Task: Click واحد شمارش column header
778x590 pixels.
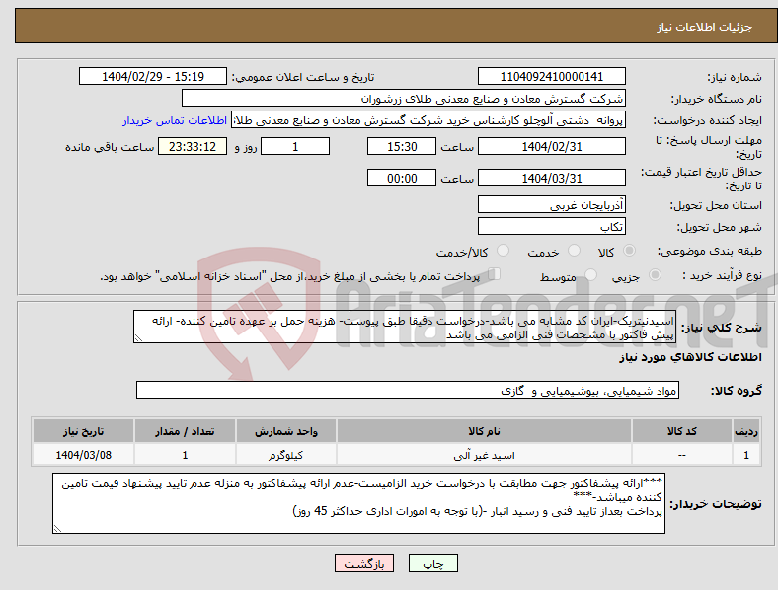Action: [285, 431]
